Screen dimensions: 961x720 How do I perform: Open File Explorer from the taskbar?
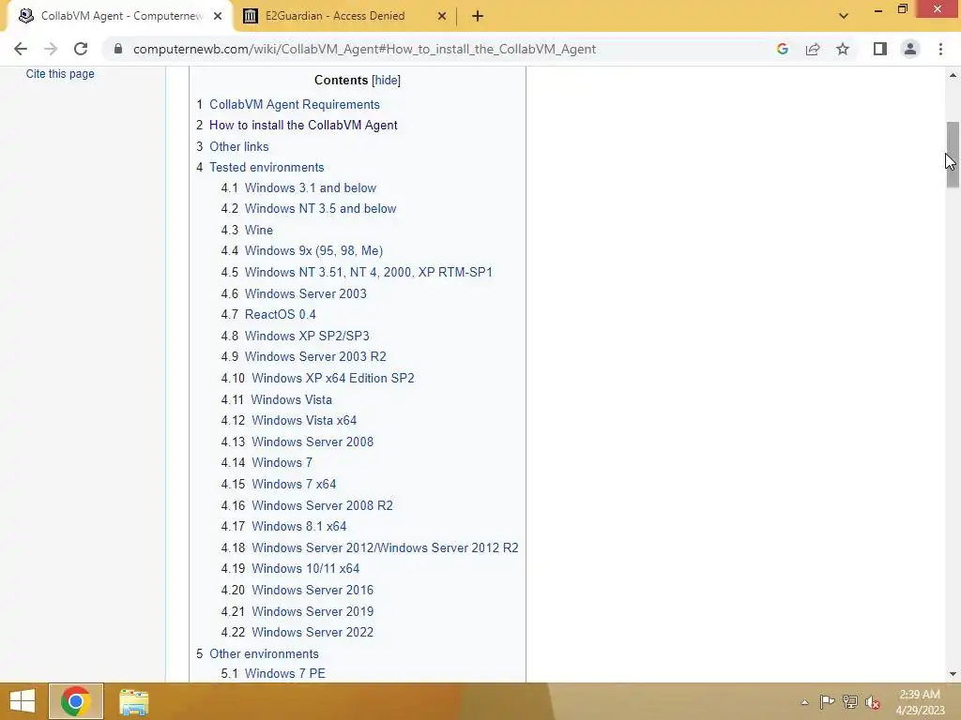(x=133, y=701)
